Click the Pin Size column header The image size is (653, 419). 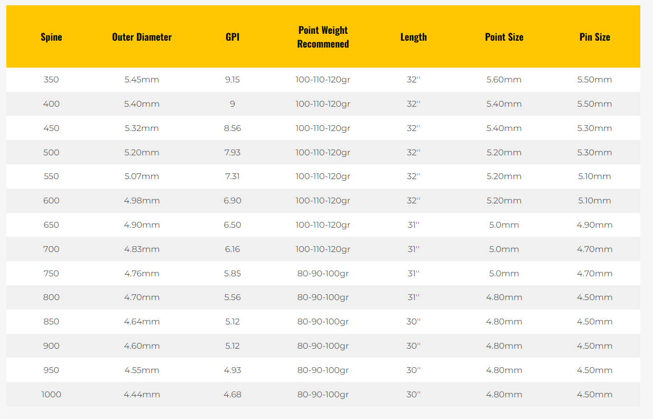tap(594, 37)
